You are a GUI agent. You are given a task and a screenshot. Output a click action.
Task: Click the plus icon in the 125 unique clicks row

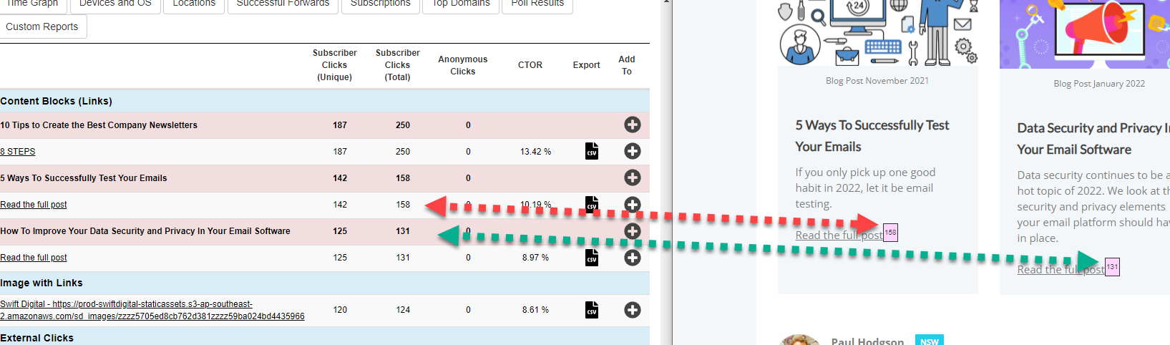pyautogui.click(x=632, y=258)
